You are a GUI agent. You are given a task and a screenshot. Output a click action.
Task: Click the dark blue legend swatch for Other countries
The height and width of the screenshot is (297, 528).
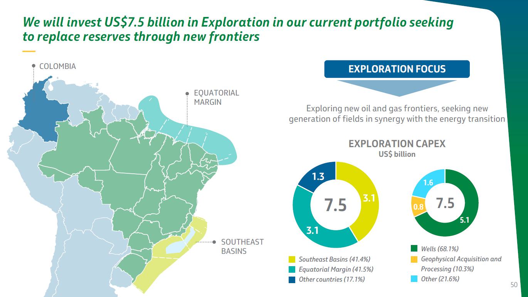coord(292,280)
